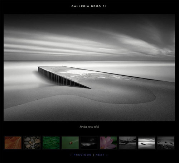Select the dark stormy cloud thumbnail
Image resolution: width=179 pixels, height=163 pixels.
point(89,143)
